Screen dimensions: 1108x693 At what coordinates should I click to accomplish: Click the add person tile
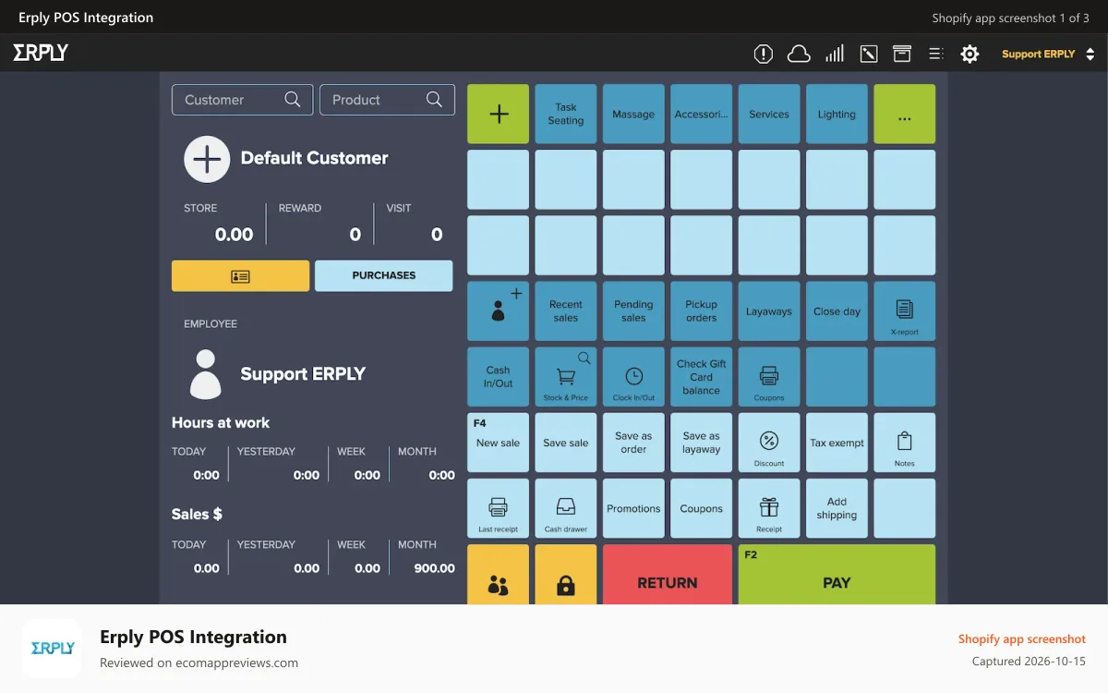499,311
